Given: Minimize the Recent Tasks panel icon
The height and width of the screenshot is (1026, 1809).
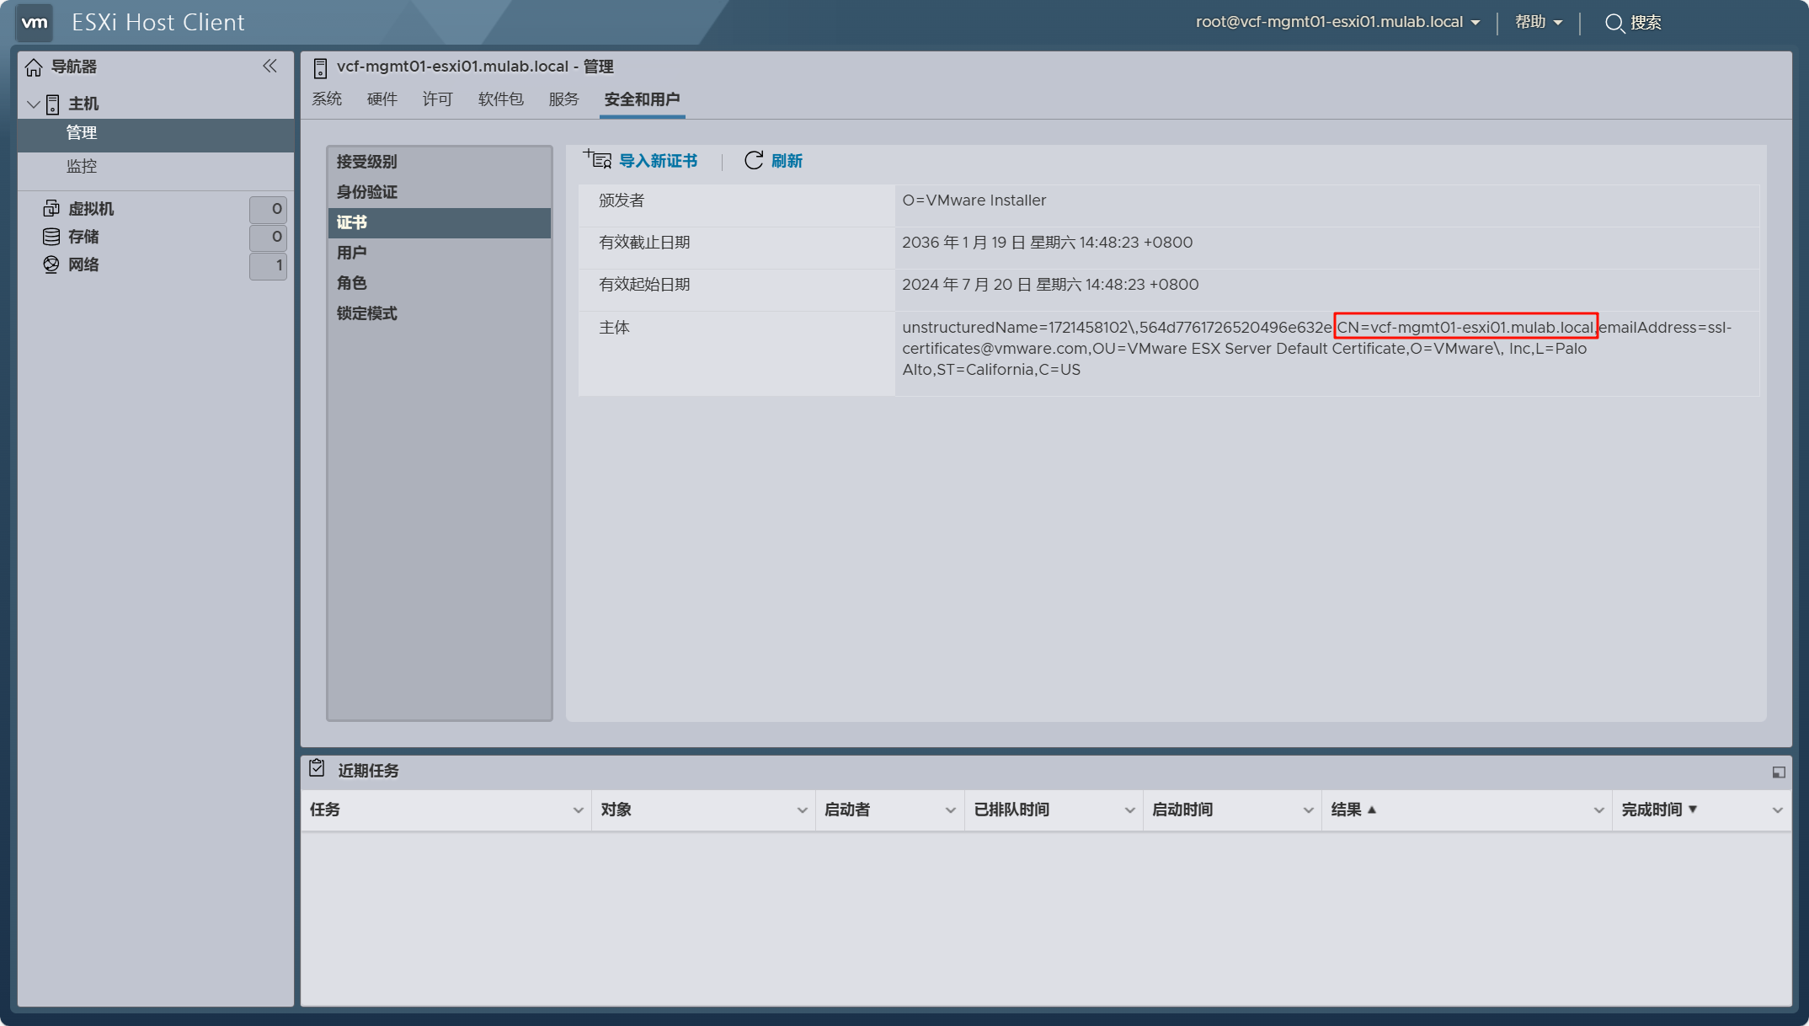Looking at the screenshot, I should click(1779, 772).
